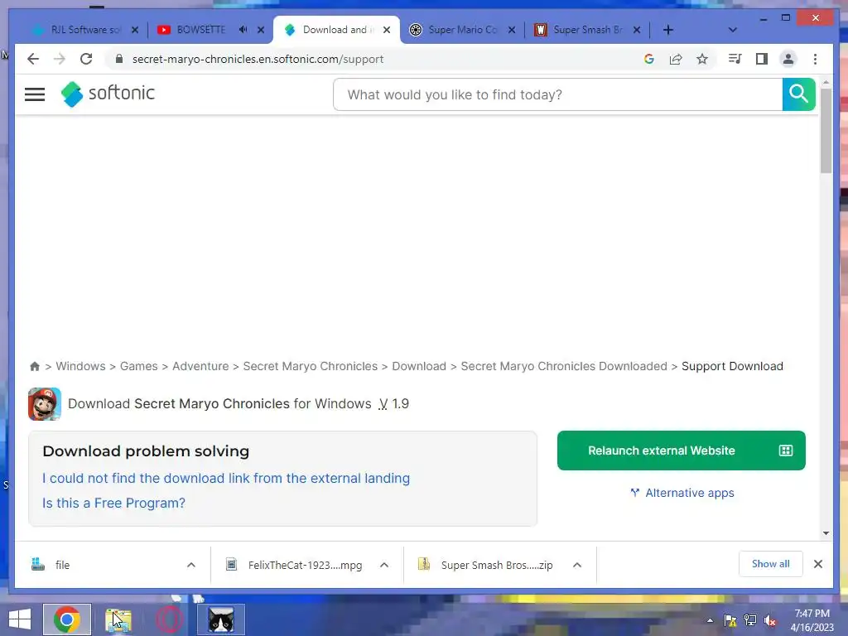The image size is (848, 636).
Task: Click Secret Maryo Chronicles Downloaded breadcrumb
Action: [563, 366]
